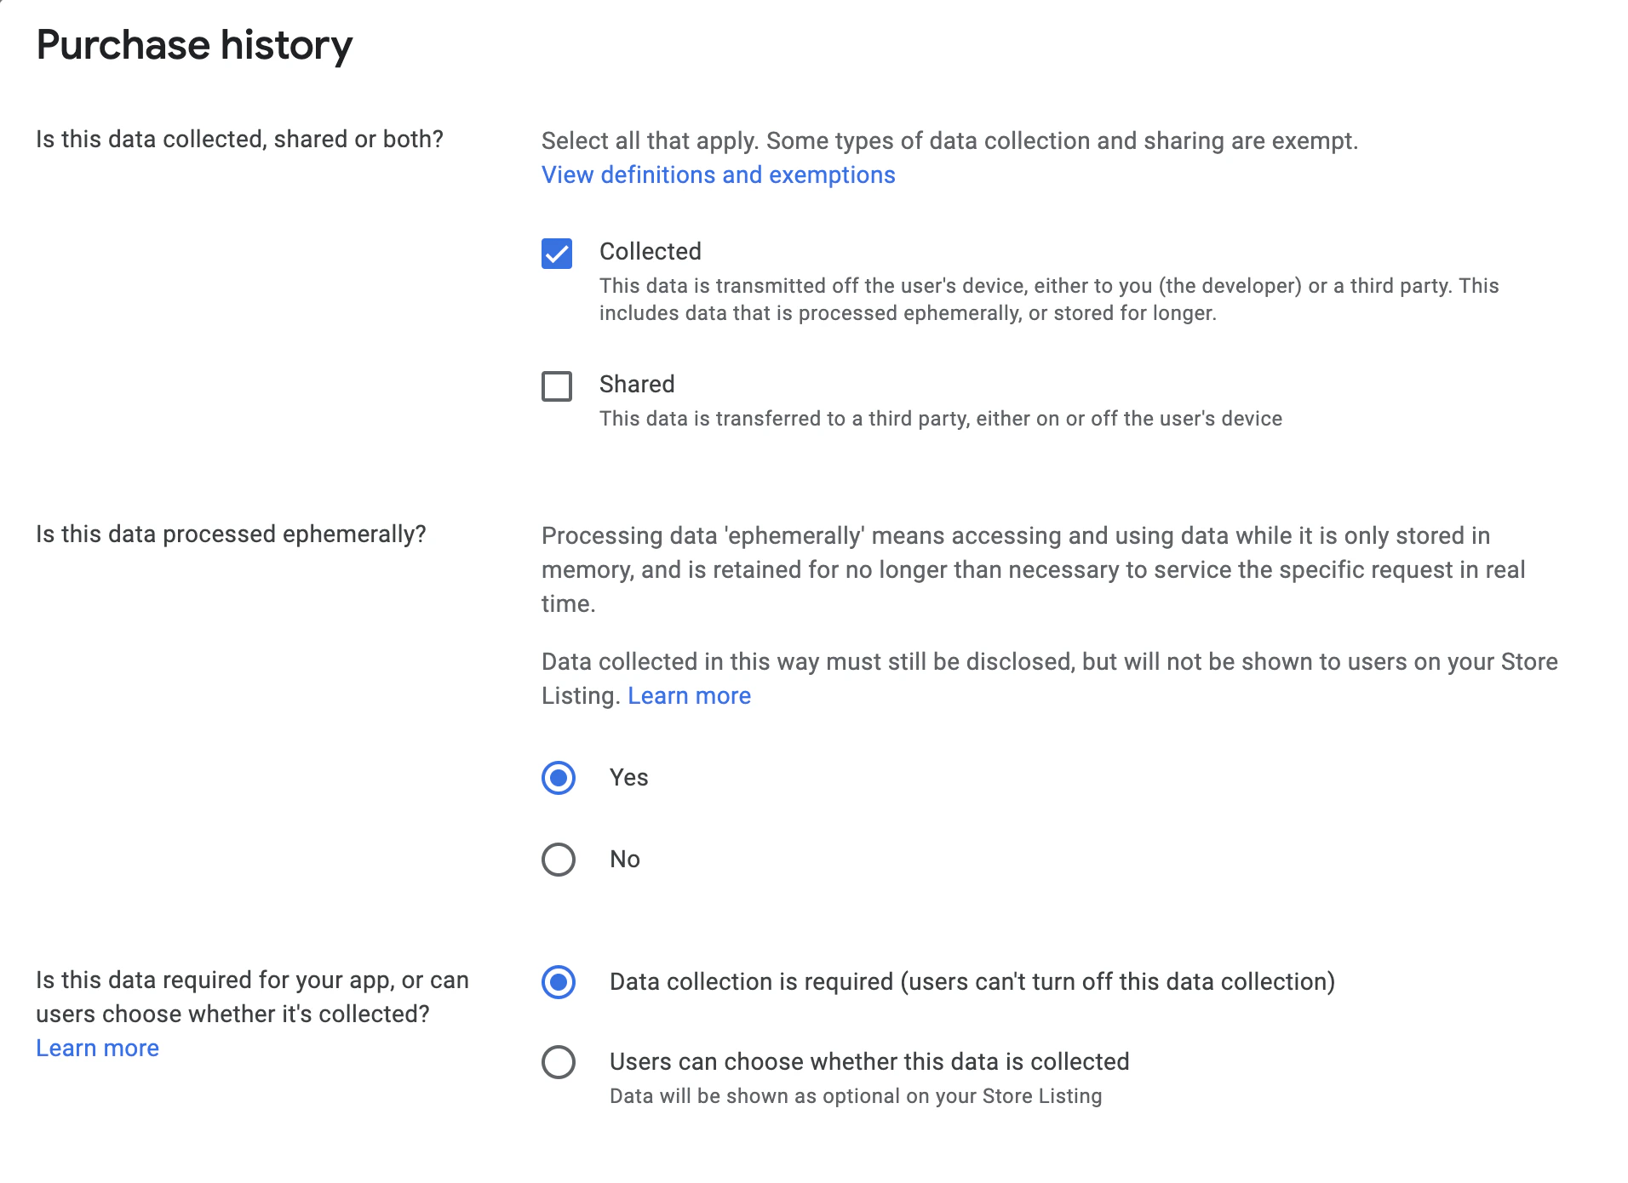Pick the 'Users can choose' radio circle
This screenshot has width=1628, height=1183.
pos(559,1062)
